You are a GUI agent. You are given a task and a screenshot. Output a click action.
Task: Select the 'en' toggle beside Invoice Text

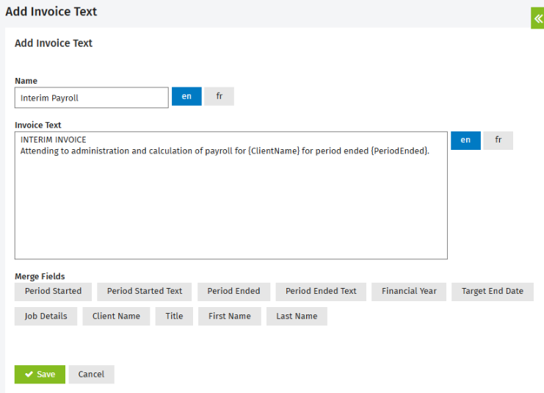465,140
